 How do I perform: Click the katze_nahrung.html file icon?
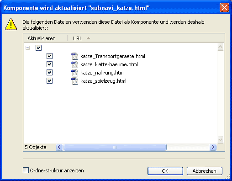(74, 73)
